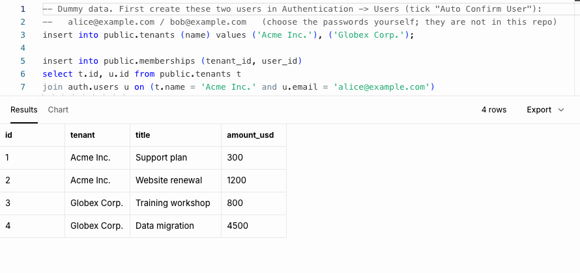Switch to the Results tab
580x273 pixels.
(23, 110)
